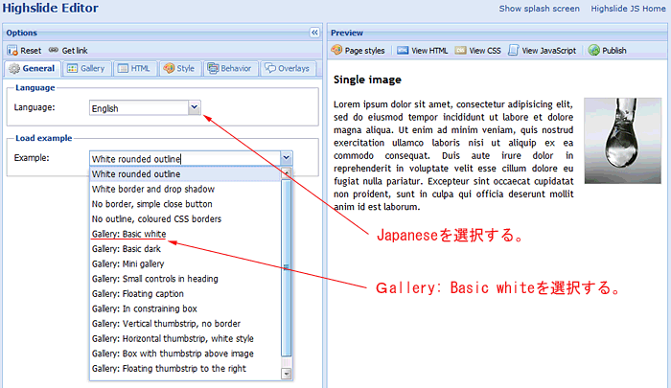Click the 'Show splash screen' link

click(539, 9)
